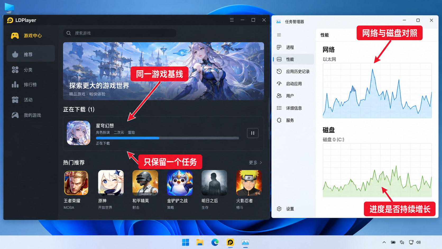Open 用户 in Task Manager
Image resolution: width=442 pixels, height=249 pixels.
[x=294, y=96]
